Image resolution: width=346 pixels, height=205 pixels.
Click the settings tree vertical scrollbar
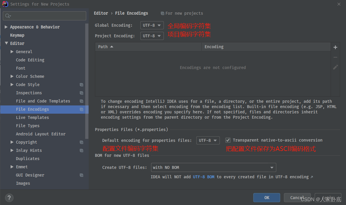tap(87, 81)
